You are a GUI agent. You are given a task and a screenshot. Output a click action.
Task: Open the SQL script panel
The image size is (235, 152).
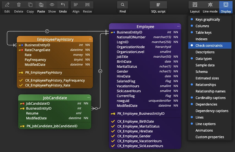pyautogui.click(x=158, y=7)
